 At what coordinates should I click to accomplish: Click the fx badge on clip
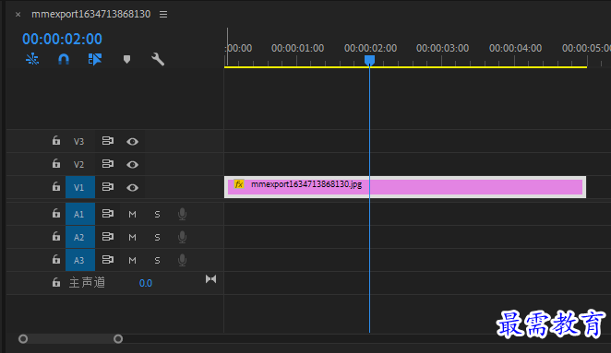click(239, 184)
